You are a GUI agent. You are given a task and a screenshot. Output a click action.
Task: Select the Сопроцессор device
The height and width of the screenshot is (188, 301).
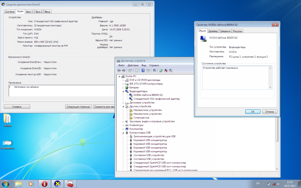click(x=141, y=118)
